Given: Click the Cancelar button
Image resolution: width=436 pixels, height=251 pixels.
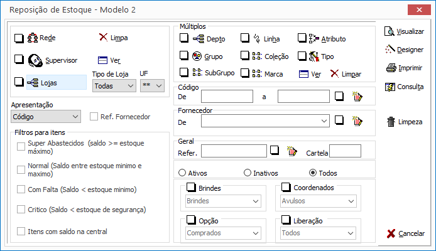Looking at the screenshot, I should point(405,233).
